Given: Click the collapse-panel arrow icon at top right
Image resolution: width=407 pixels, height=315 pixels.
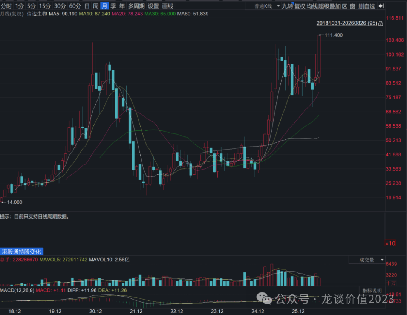Looking at the screenshot, I should tap(381, 6).
